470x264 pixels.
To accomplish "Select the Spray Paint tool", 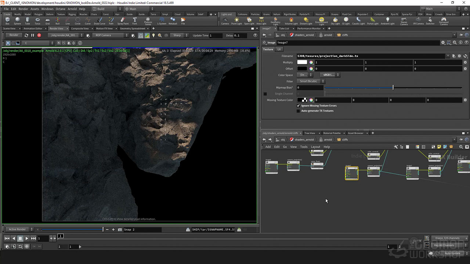I will (123, 21).
